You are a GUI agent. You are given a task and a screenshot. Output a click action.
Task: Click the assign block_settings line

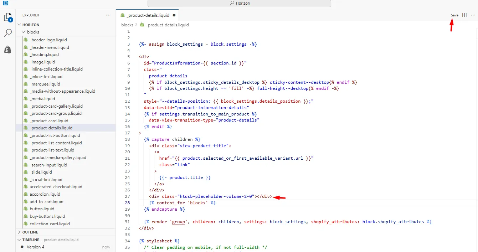pyautogui.click(x=198, y=44)
